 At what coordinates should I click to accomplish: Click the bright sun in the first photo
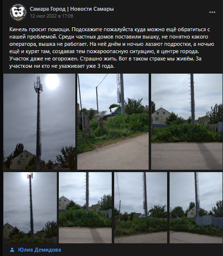coord(52,81)
